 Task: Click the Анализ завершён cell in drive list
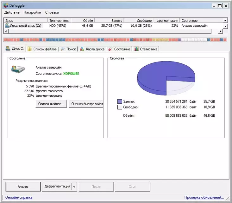click(194, 26)
